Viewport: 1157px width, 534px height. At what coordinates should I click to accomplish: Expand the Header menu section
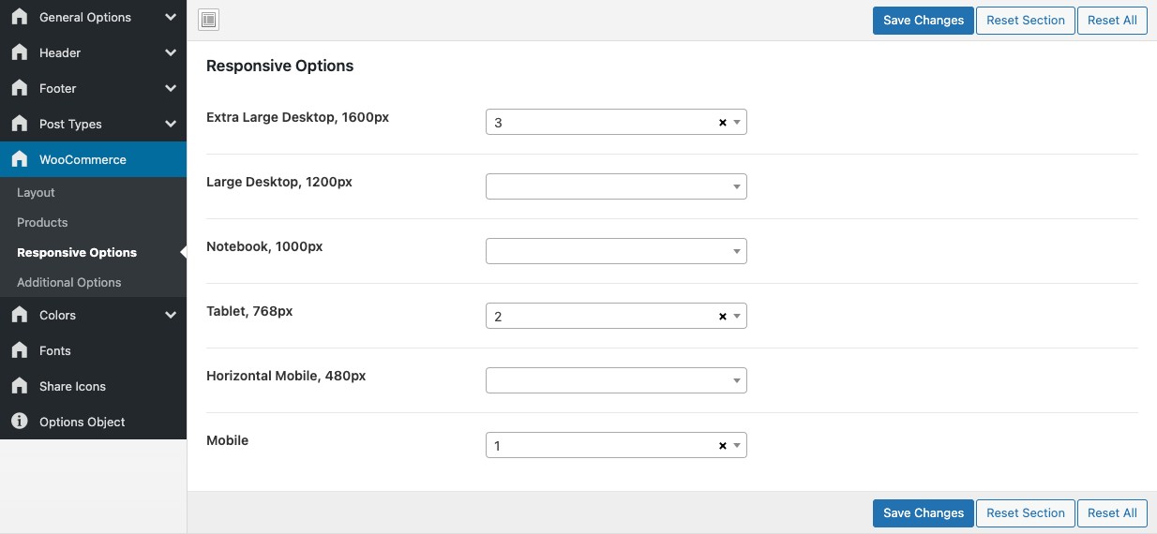tap(170, 52)
